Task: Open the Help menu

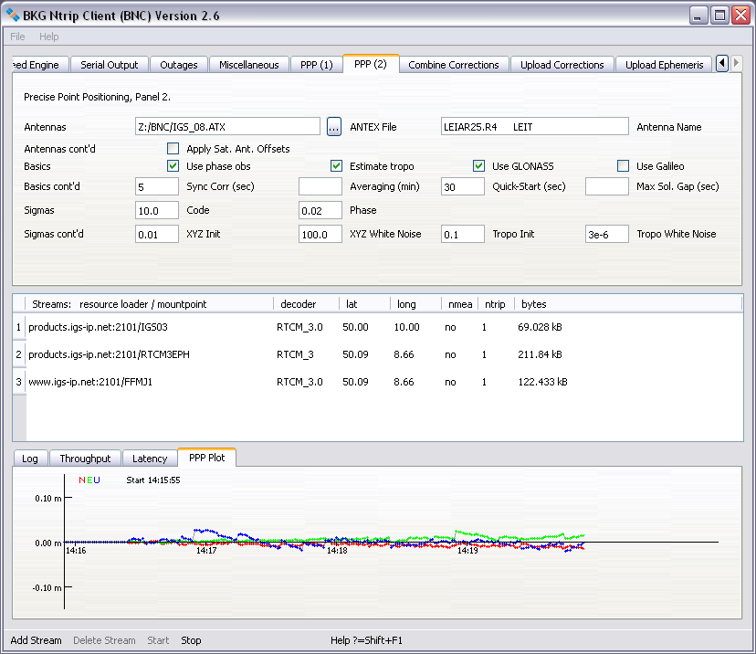Action: [x=48, y=37]
